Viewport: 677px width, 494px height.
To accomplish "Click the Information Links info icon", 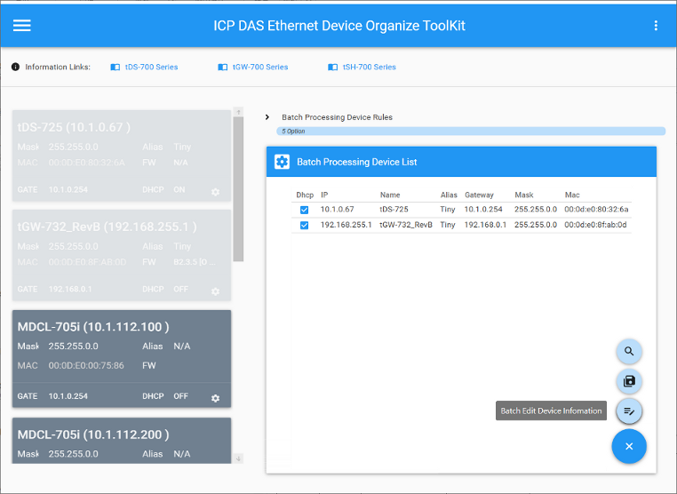I will 15,67.
